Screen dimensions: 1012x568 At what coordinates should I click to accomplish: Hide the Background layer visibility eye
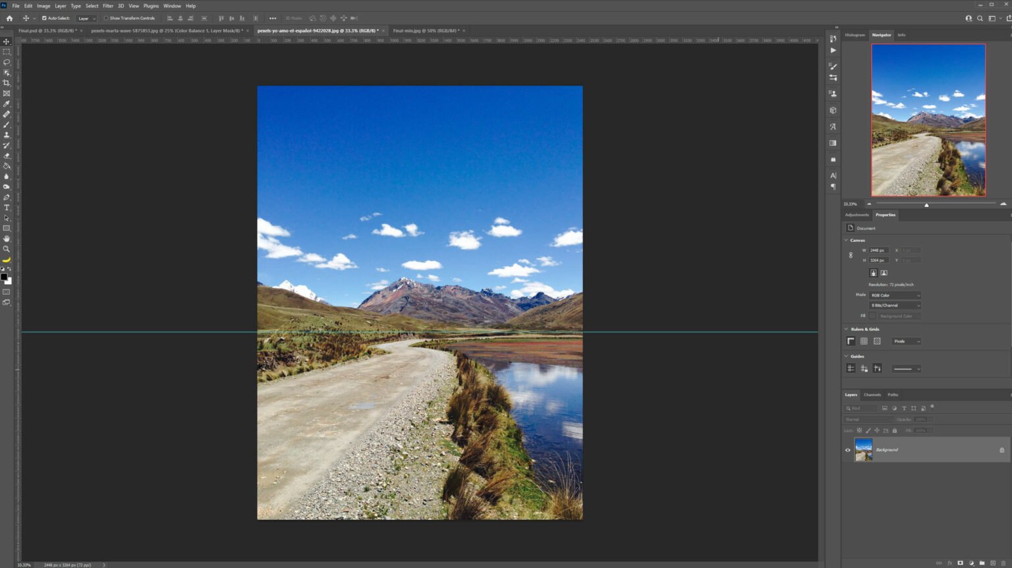pos(848,450)
